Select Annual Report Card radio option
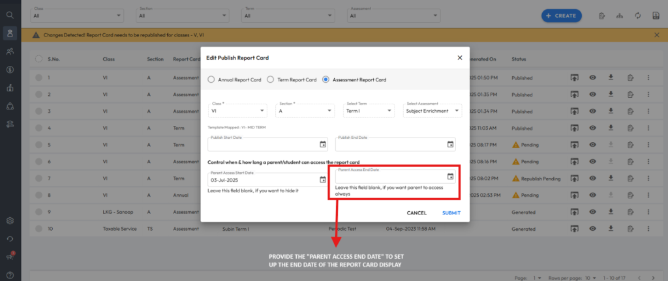The height and width of the screenshot is (281, 668). 211,80
